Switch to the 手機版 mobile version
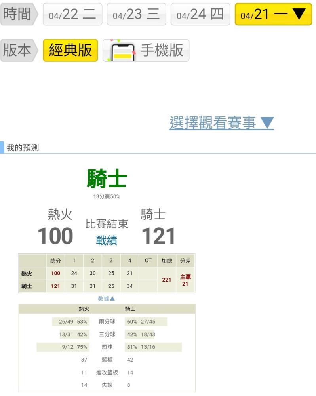Viewport: 316px width, 396px height. (x=146, y=50)
